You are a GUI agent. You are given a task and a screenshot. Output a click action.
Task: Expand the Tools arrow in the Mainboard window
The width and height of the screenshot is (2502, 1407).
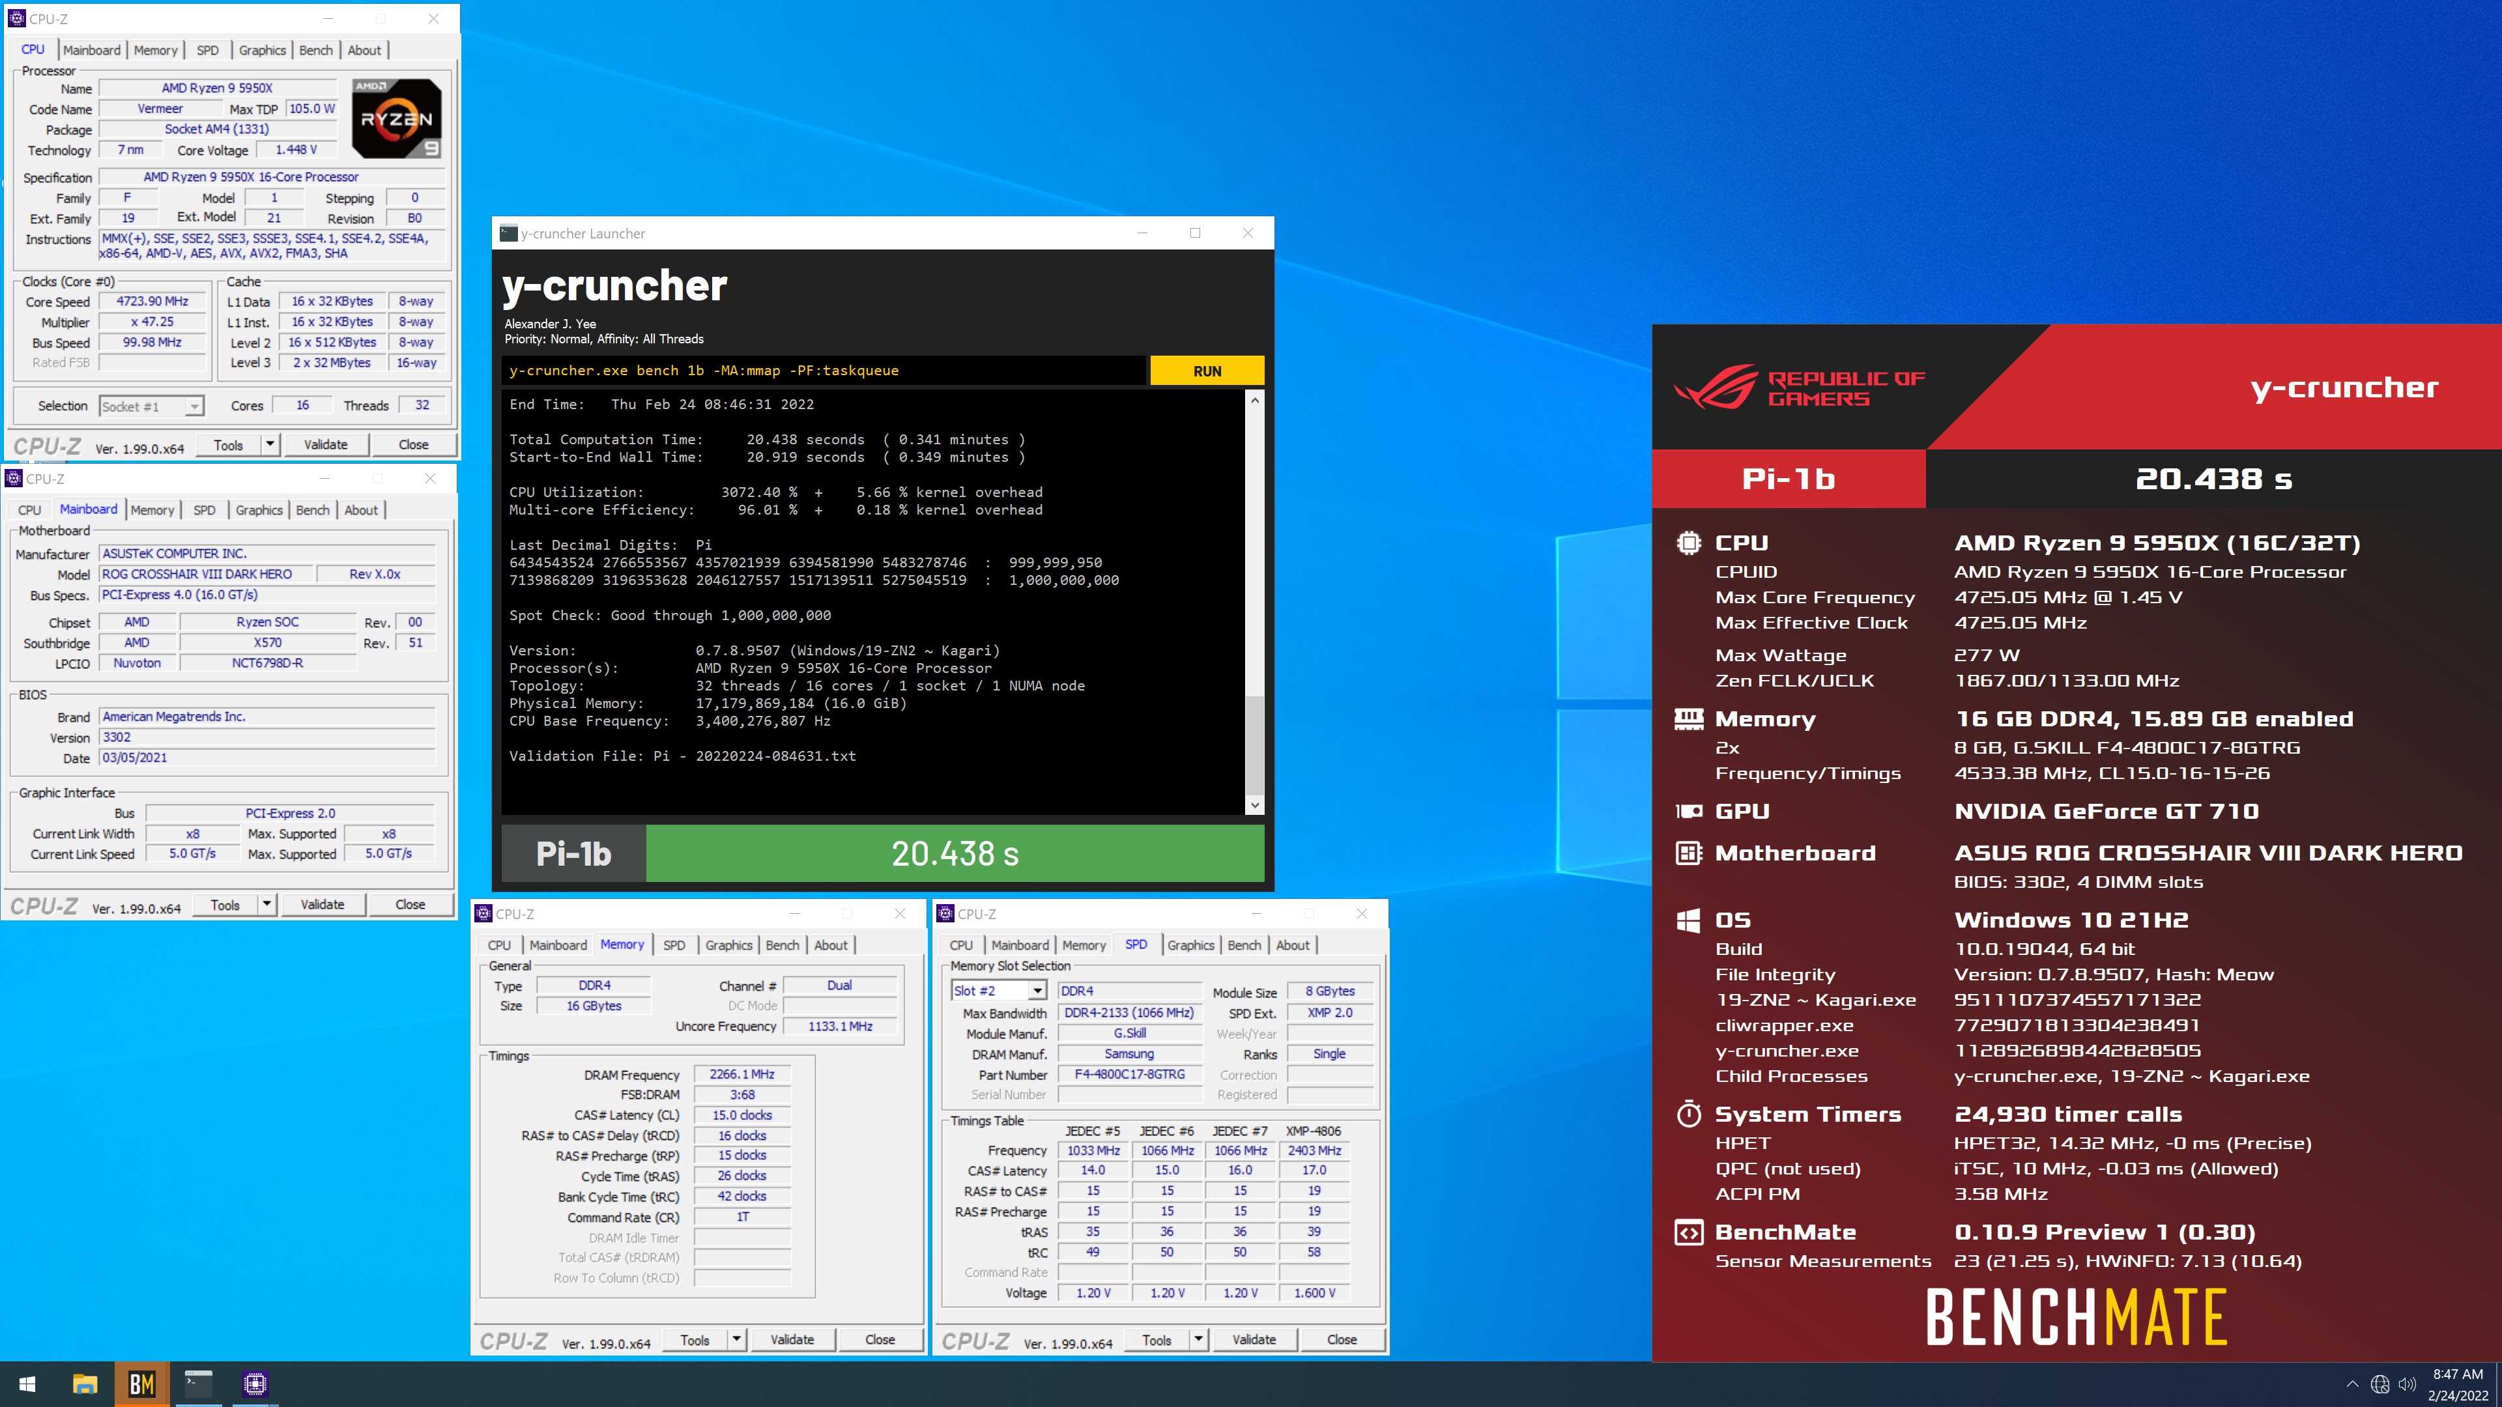pyautogui.click(x=267, y=904)
